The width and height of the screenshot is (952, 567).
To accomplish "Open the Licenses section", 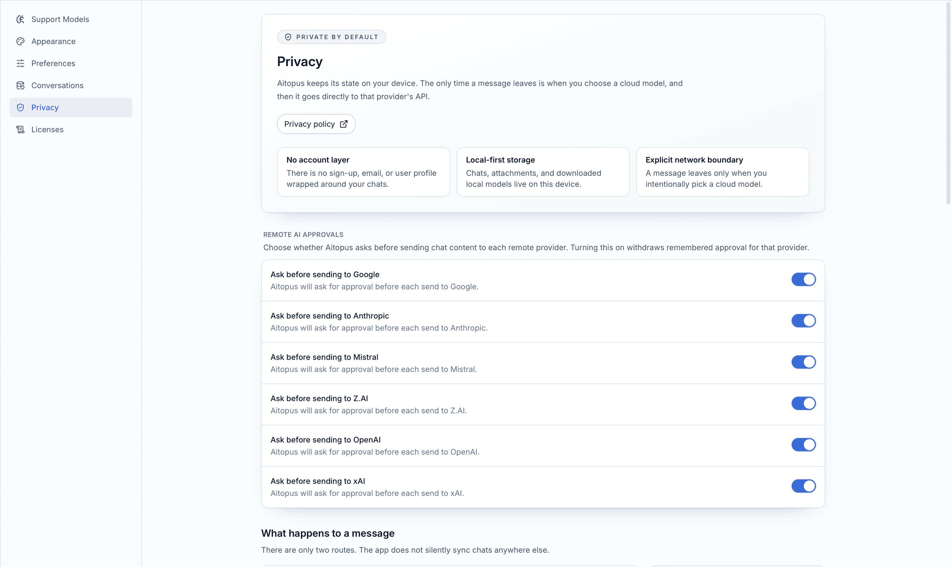I will 71,129.
